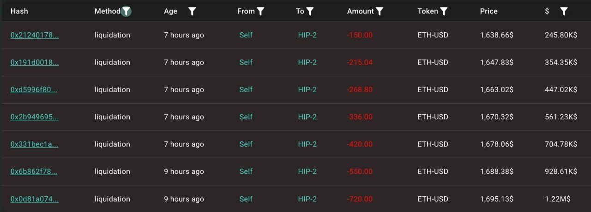
Task: Click the Amount filter funnel icon
Action: [380, 12]
